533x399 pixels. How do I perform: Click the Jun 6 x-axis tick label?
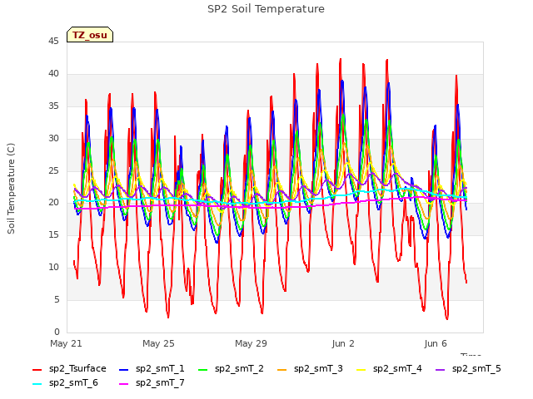tap(436, 343)
